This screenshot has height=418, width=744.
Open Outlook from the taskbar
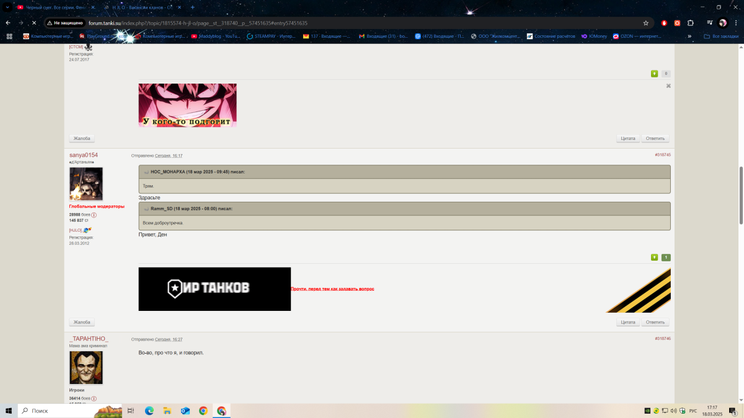click(x=185, y=411)
